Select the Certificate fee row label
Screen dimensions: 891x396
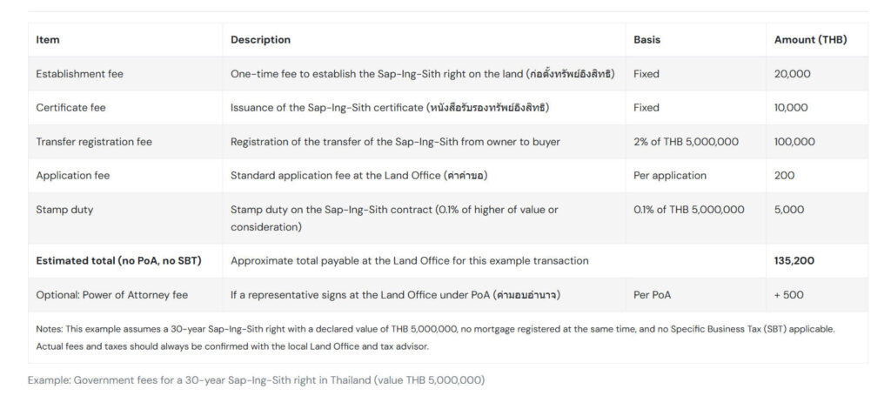tap(70, 107)
